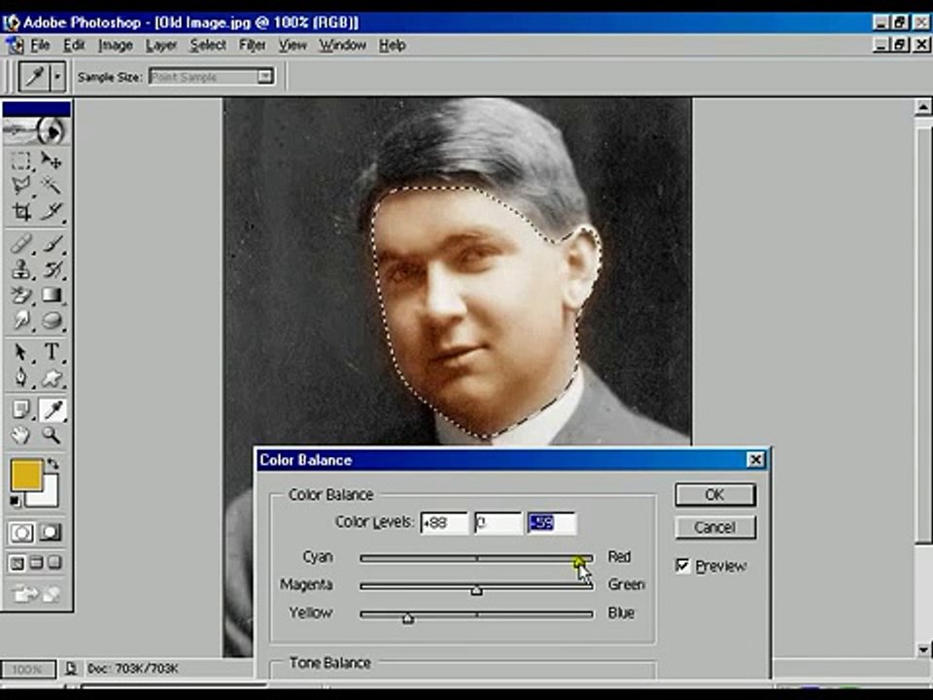Click the Cyan-Red slider handle
The image size is (933, 700).
pos(579,562)
